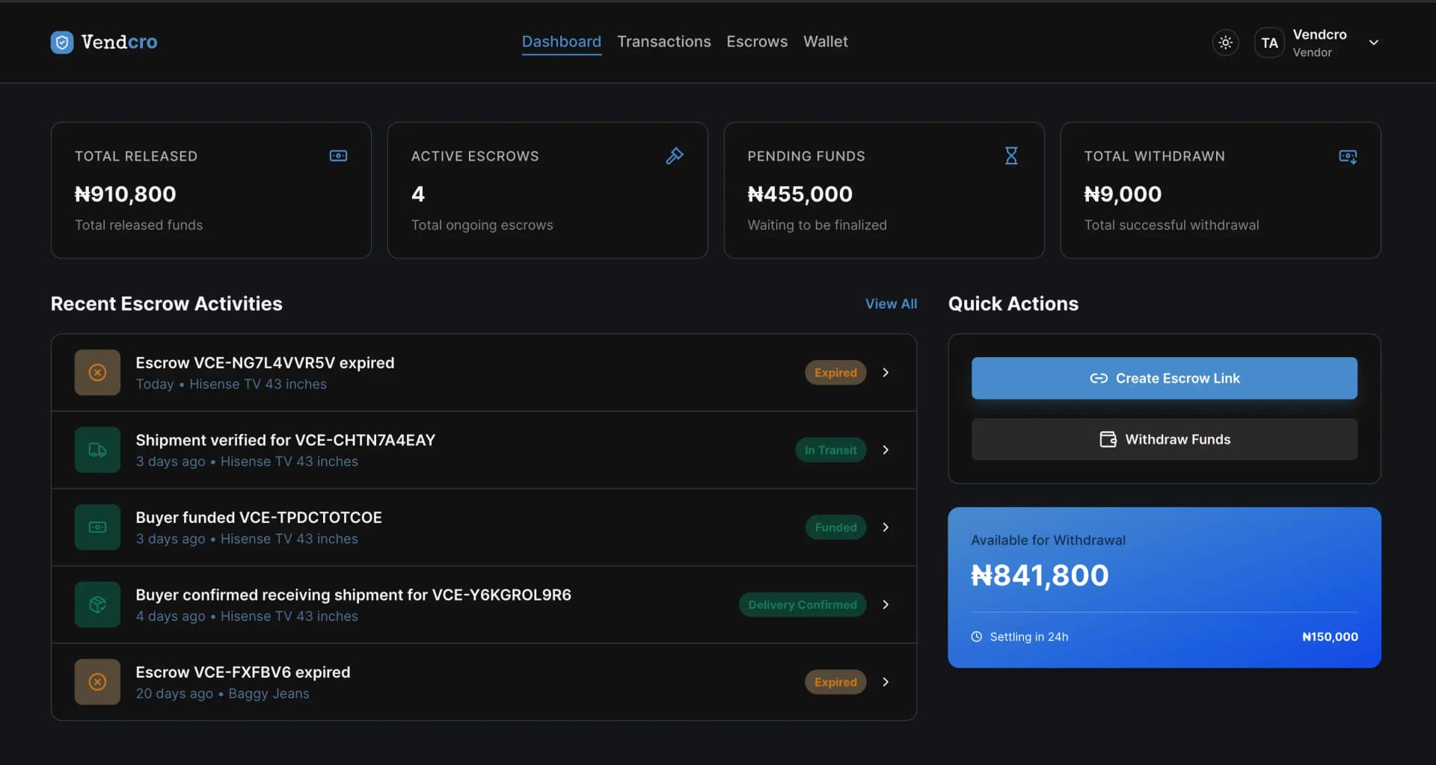Click the ₦841,800 available balance
This screenshot has width=1436, height=765.
click(x=1040, y=575)
